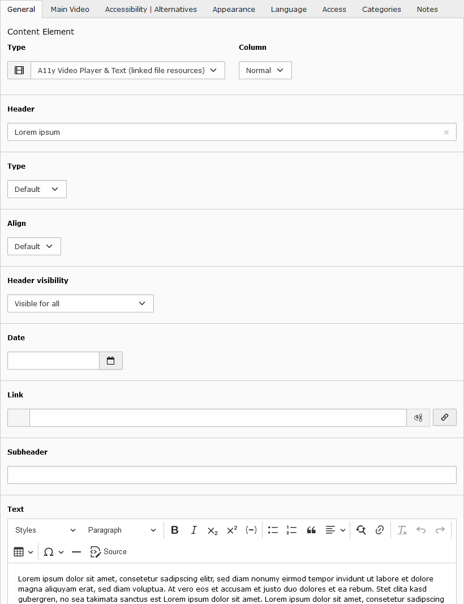Screen dimensions: 464x604
Task: Open the calendar picker for the Date field
Action: (x=111, y=361)
